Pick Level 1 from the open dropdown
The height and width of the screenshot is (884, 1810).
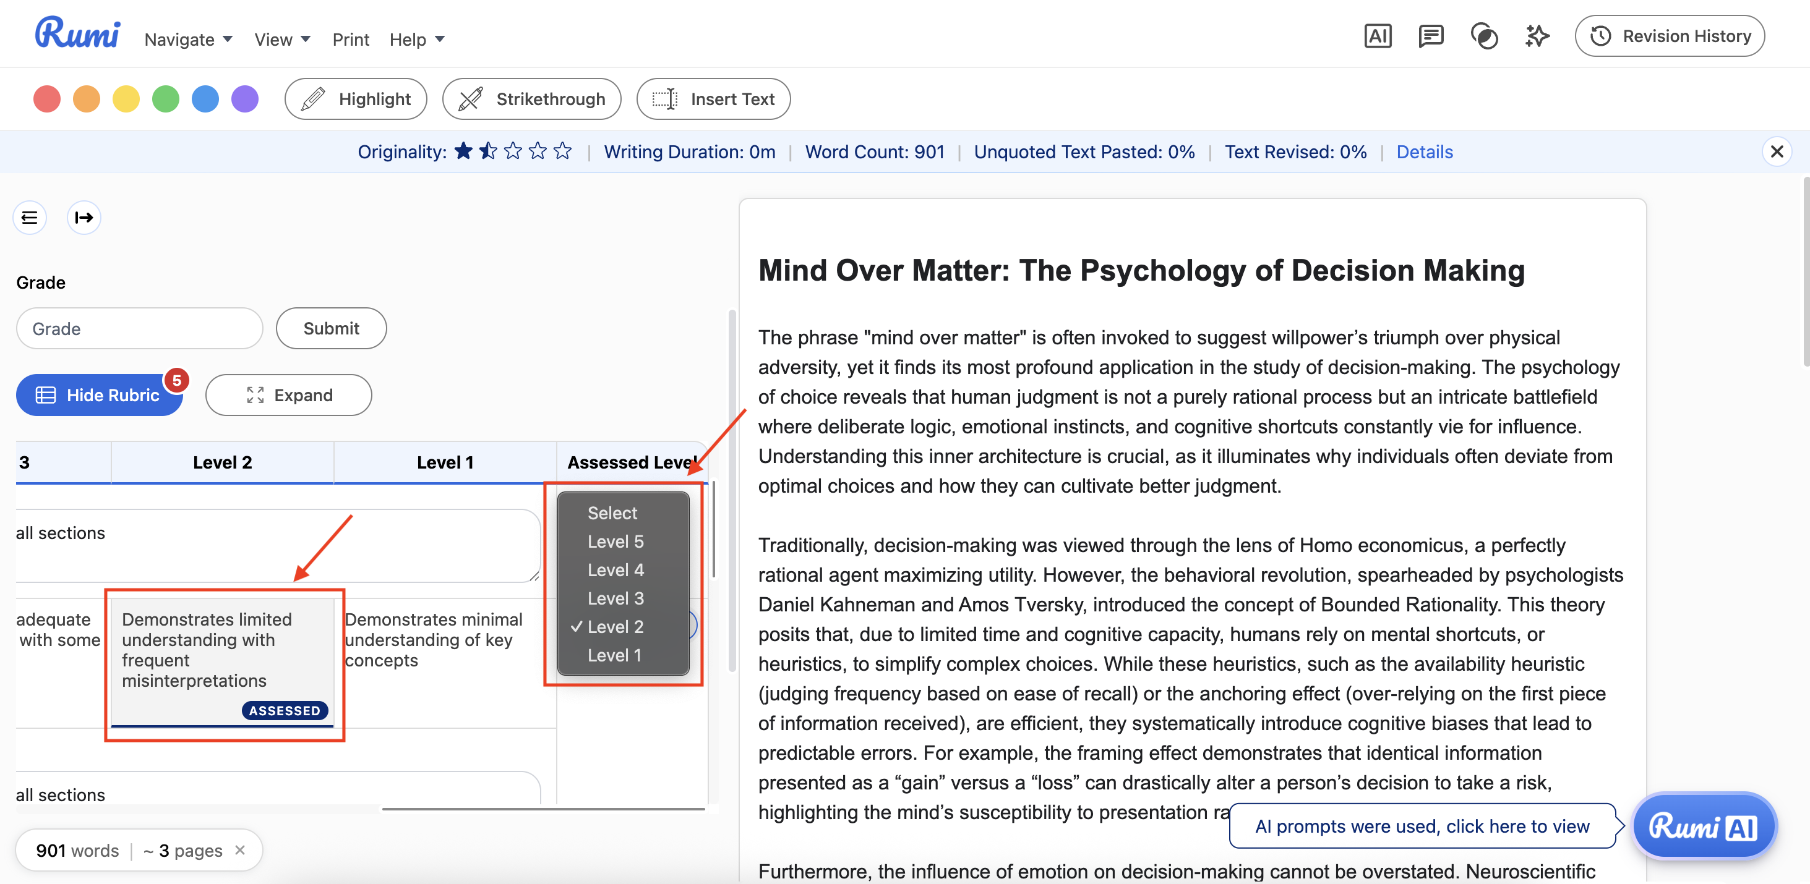tap(614, 655)
